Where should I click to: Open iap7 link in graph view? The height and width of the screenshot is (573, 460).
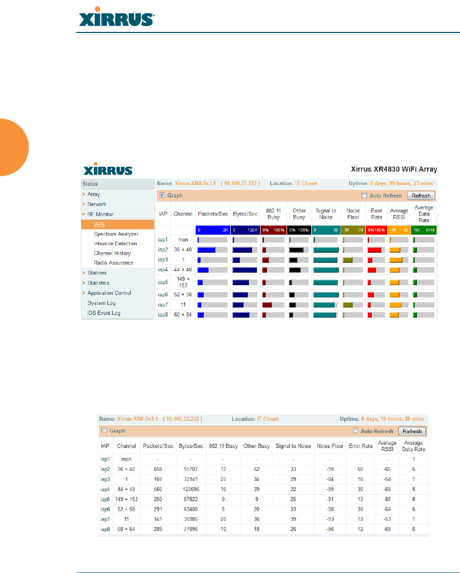[x=163, y=304]
